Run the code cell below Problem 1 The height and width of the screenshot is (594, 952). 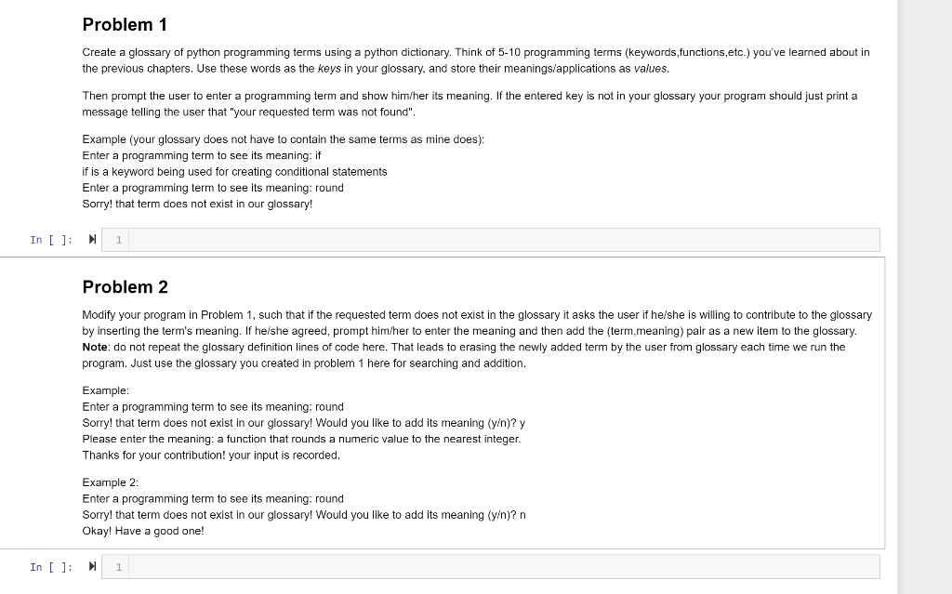(x=92, y=239)
